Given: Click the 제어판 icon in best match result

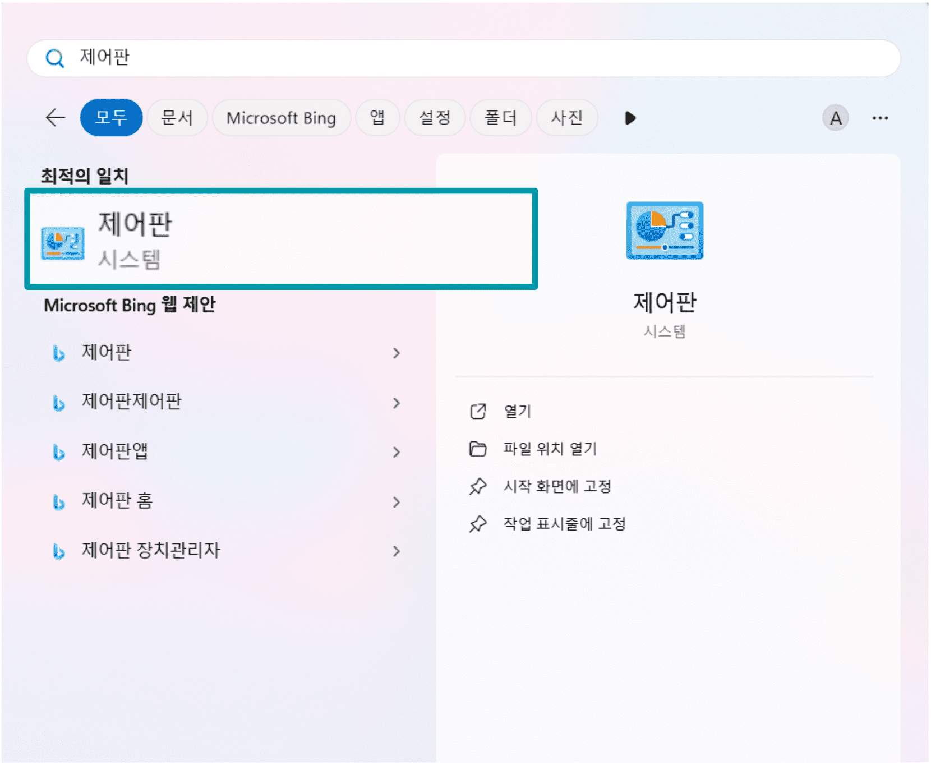Looking at the screenshot, I should [63, 243].
